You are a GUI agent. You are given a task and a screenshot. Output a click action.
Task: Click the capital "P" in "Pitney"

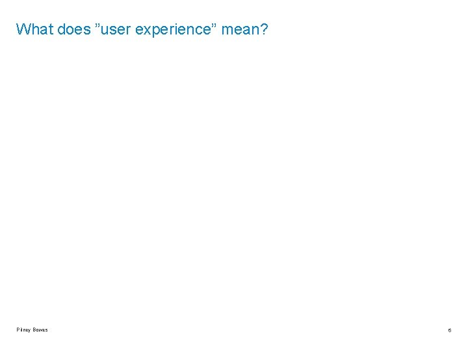coord(18,330)
